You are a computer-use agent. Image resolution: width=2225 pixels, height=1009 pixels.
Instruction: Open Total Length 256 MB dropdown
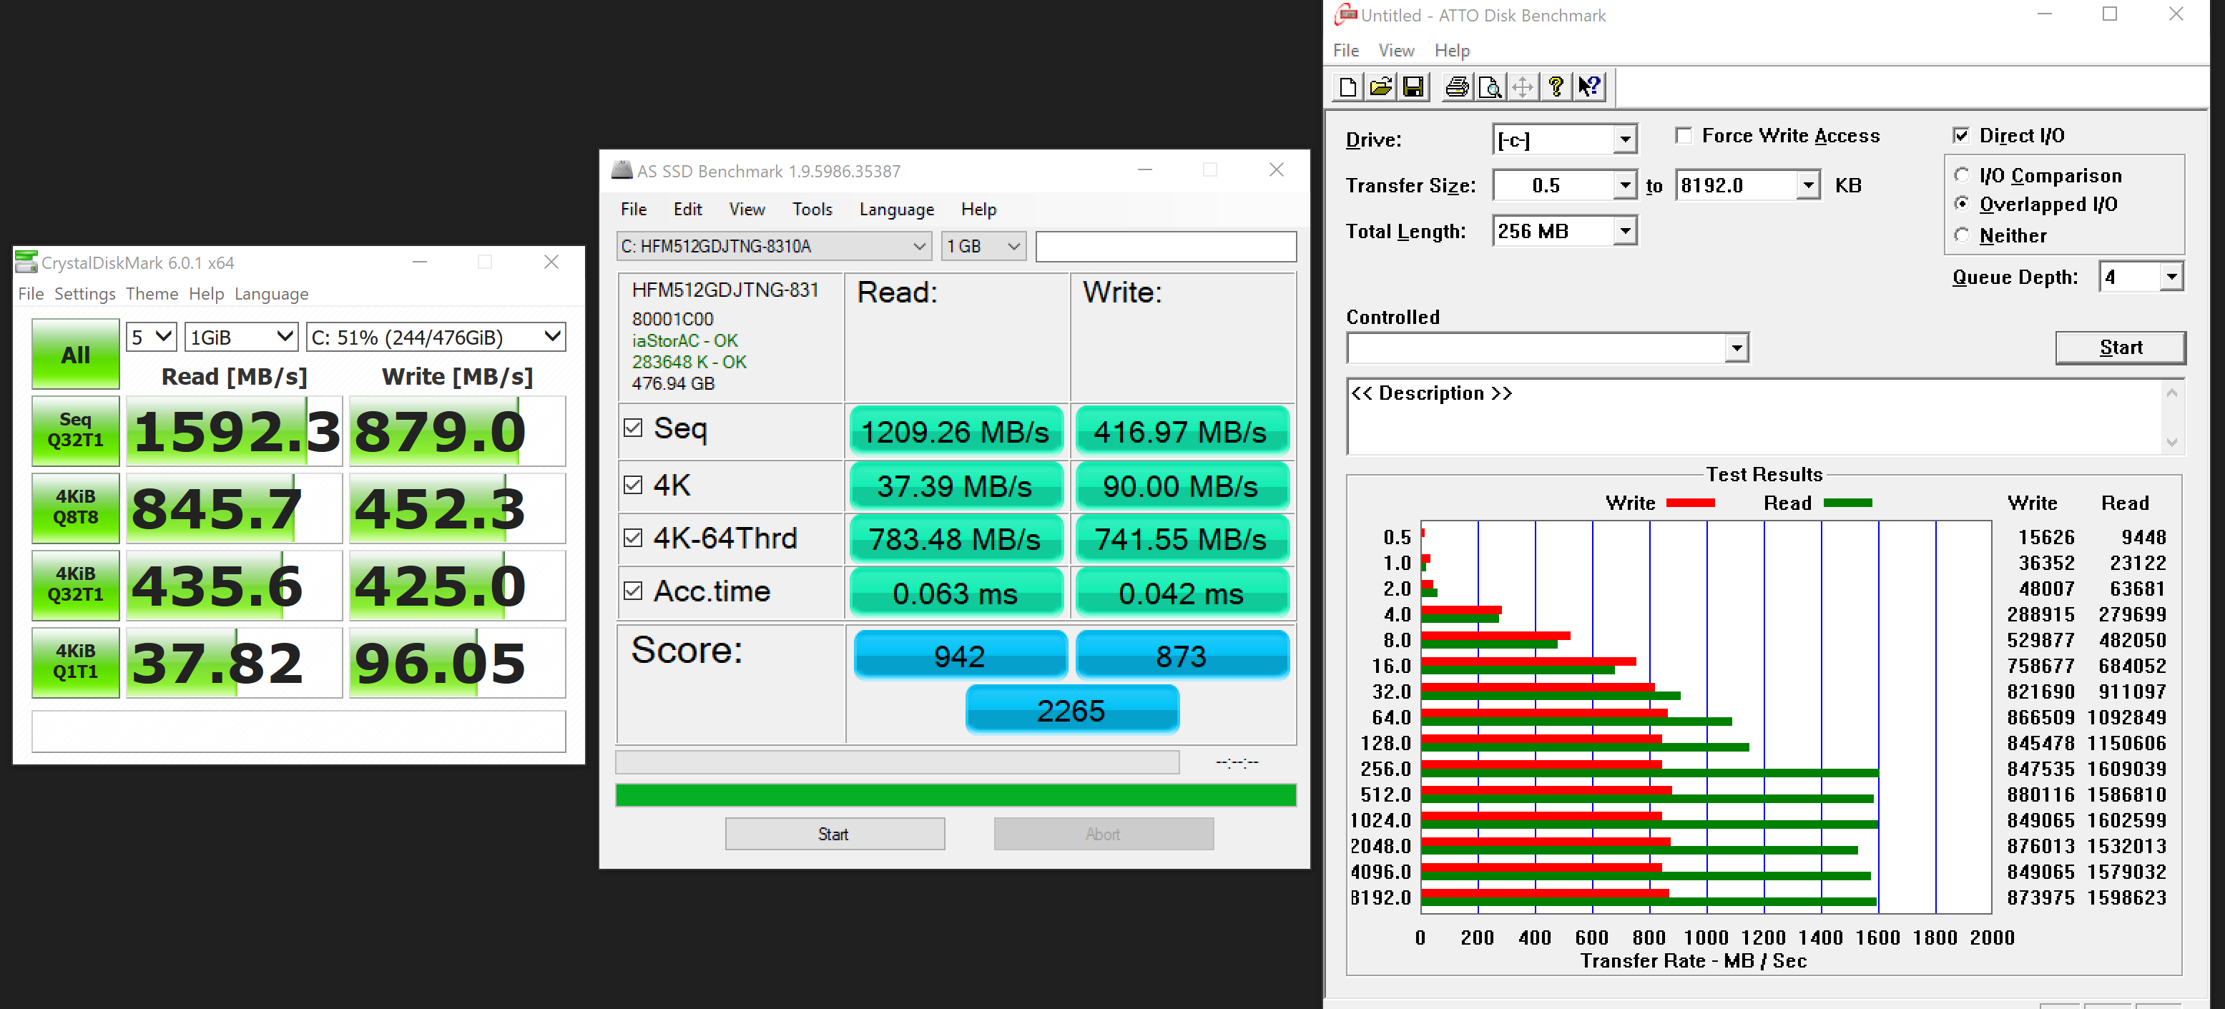pyautogui.click(x=1625, y=231)
